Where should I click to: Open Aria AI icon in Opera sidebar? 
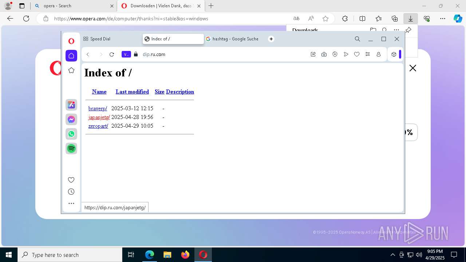coord(71,105)
